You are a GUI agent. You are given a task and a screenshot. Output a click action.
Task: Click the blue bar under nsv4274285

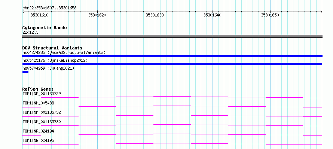pos(172,56)
